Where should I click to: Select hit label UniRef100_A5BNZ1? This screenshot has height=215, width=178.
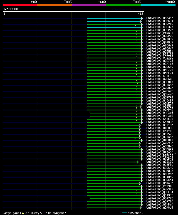[x=160, y=51]
